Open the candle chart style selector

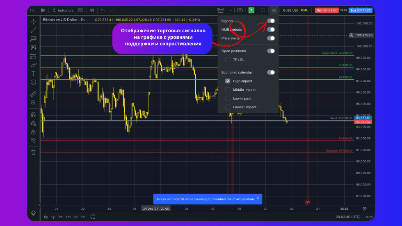coord(43,10)
